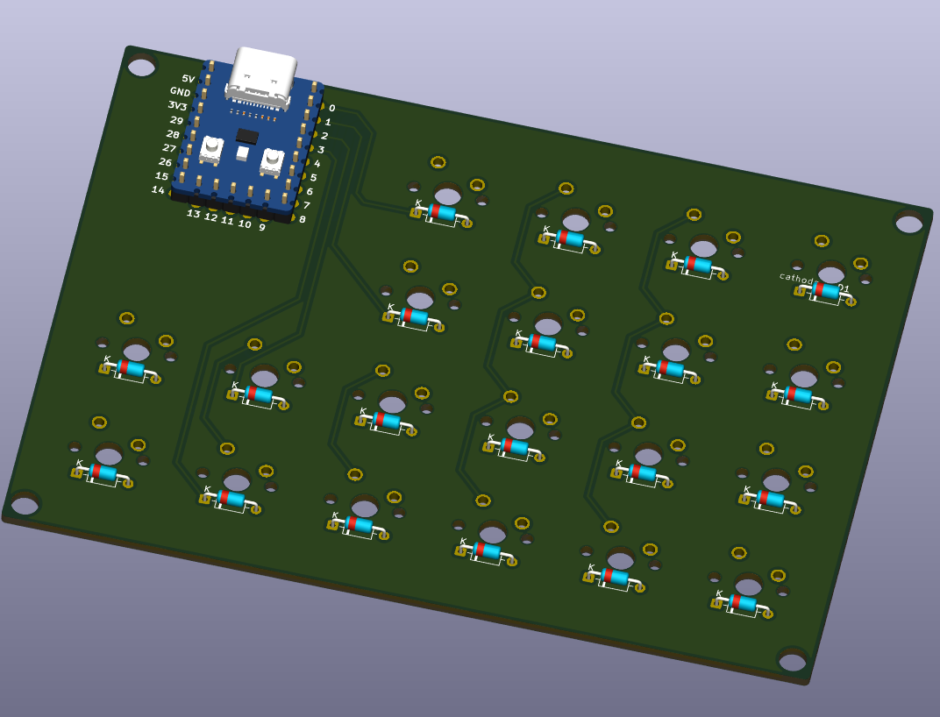Click the small white square between push buttons
The image size is (940, 717).
coord(242,153)
